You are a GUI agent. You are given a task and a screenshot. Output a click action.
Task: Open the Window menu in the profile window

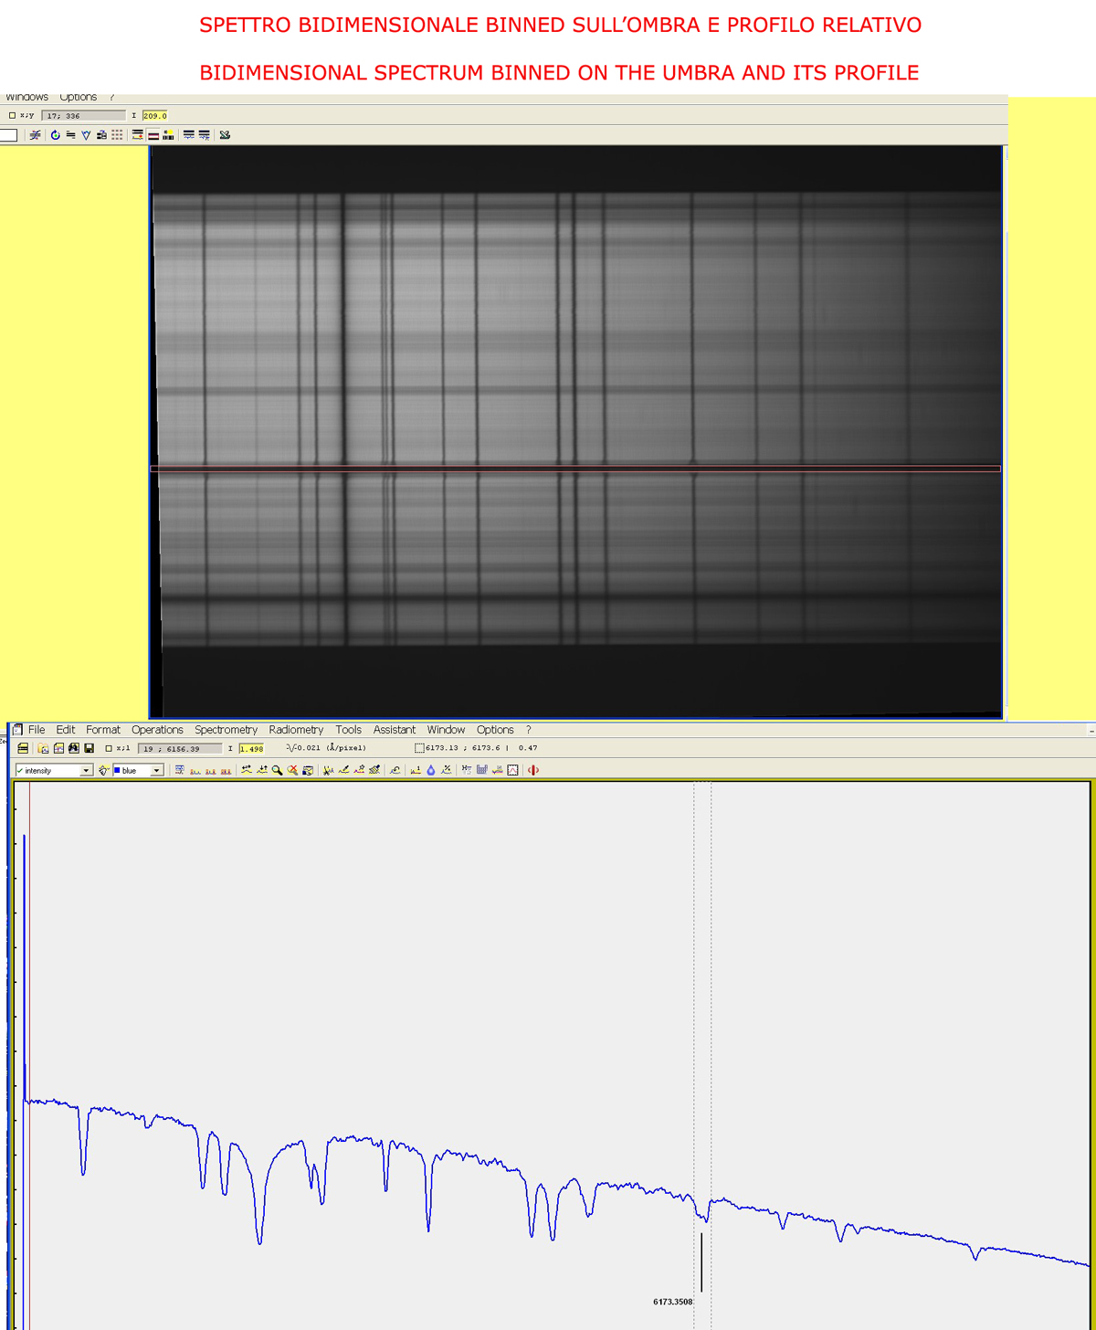click(x=446, y=730)
